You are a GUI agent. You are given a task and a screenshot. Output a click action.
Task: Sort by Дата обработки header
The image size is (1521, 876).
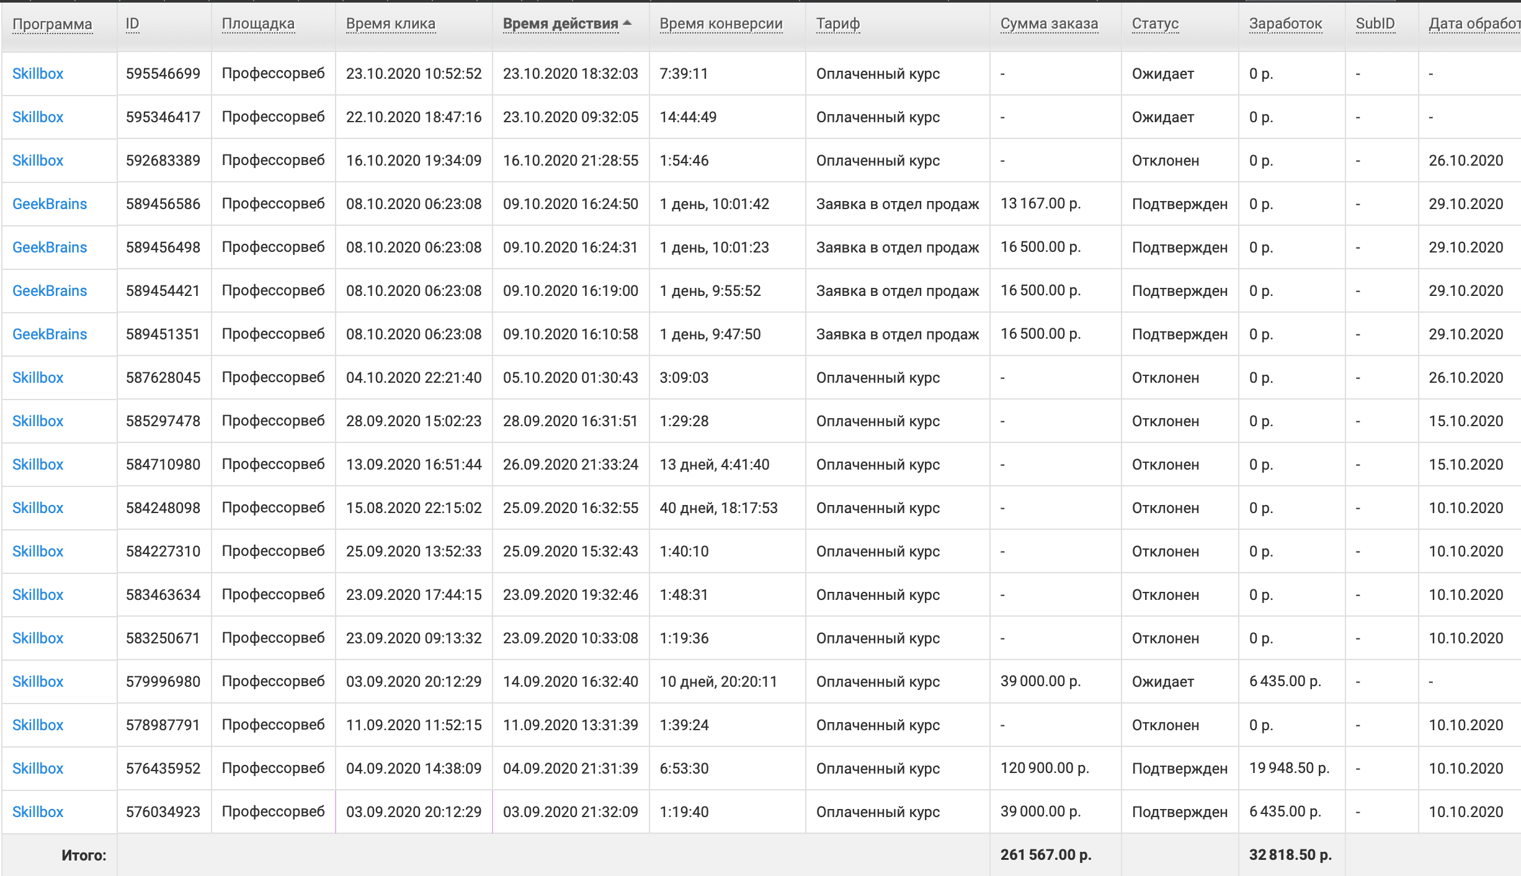tap(1474, 24)
